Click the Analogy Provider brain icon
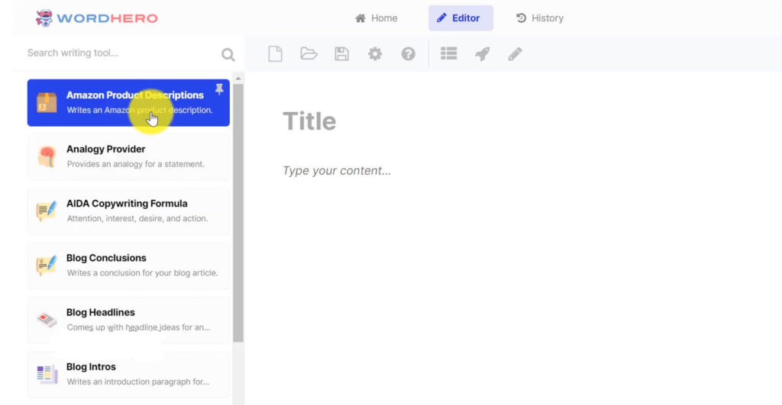Screen dimensions: 782x405 (x=47, y=156)
